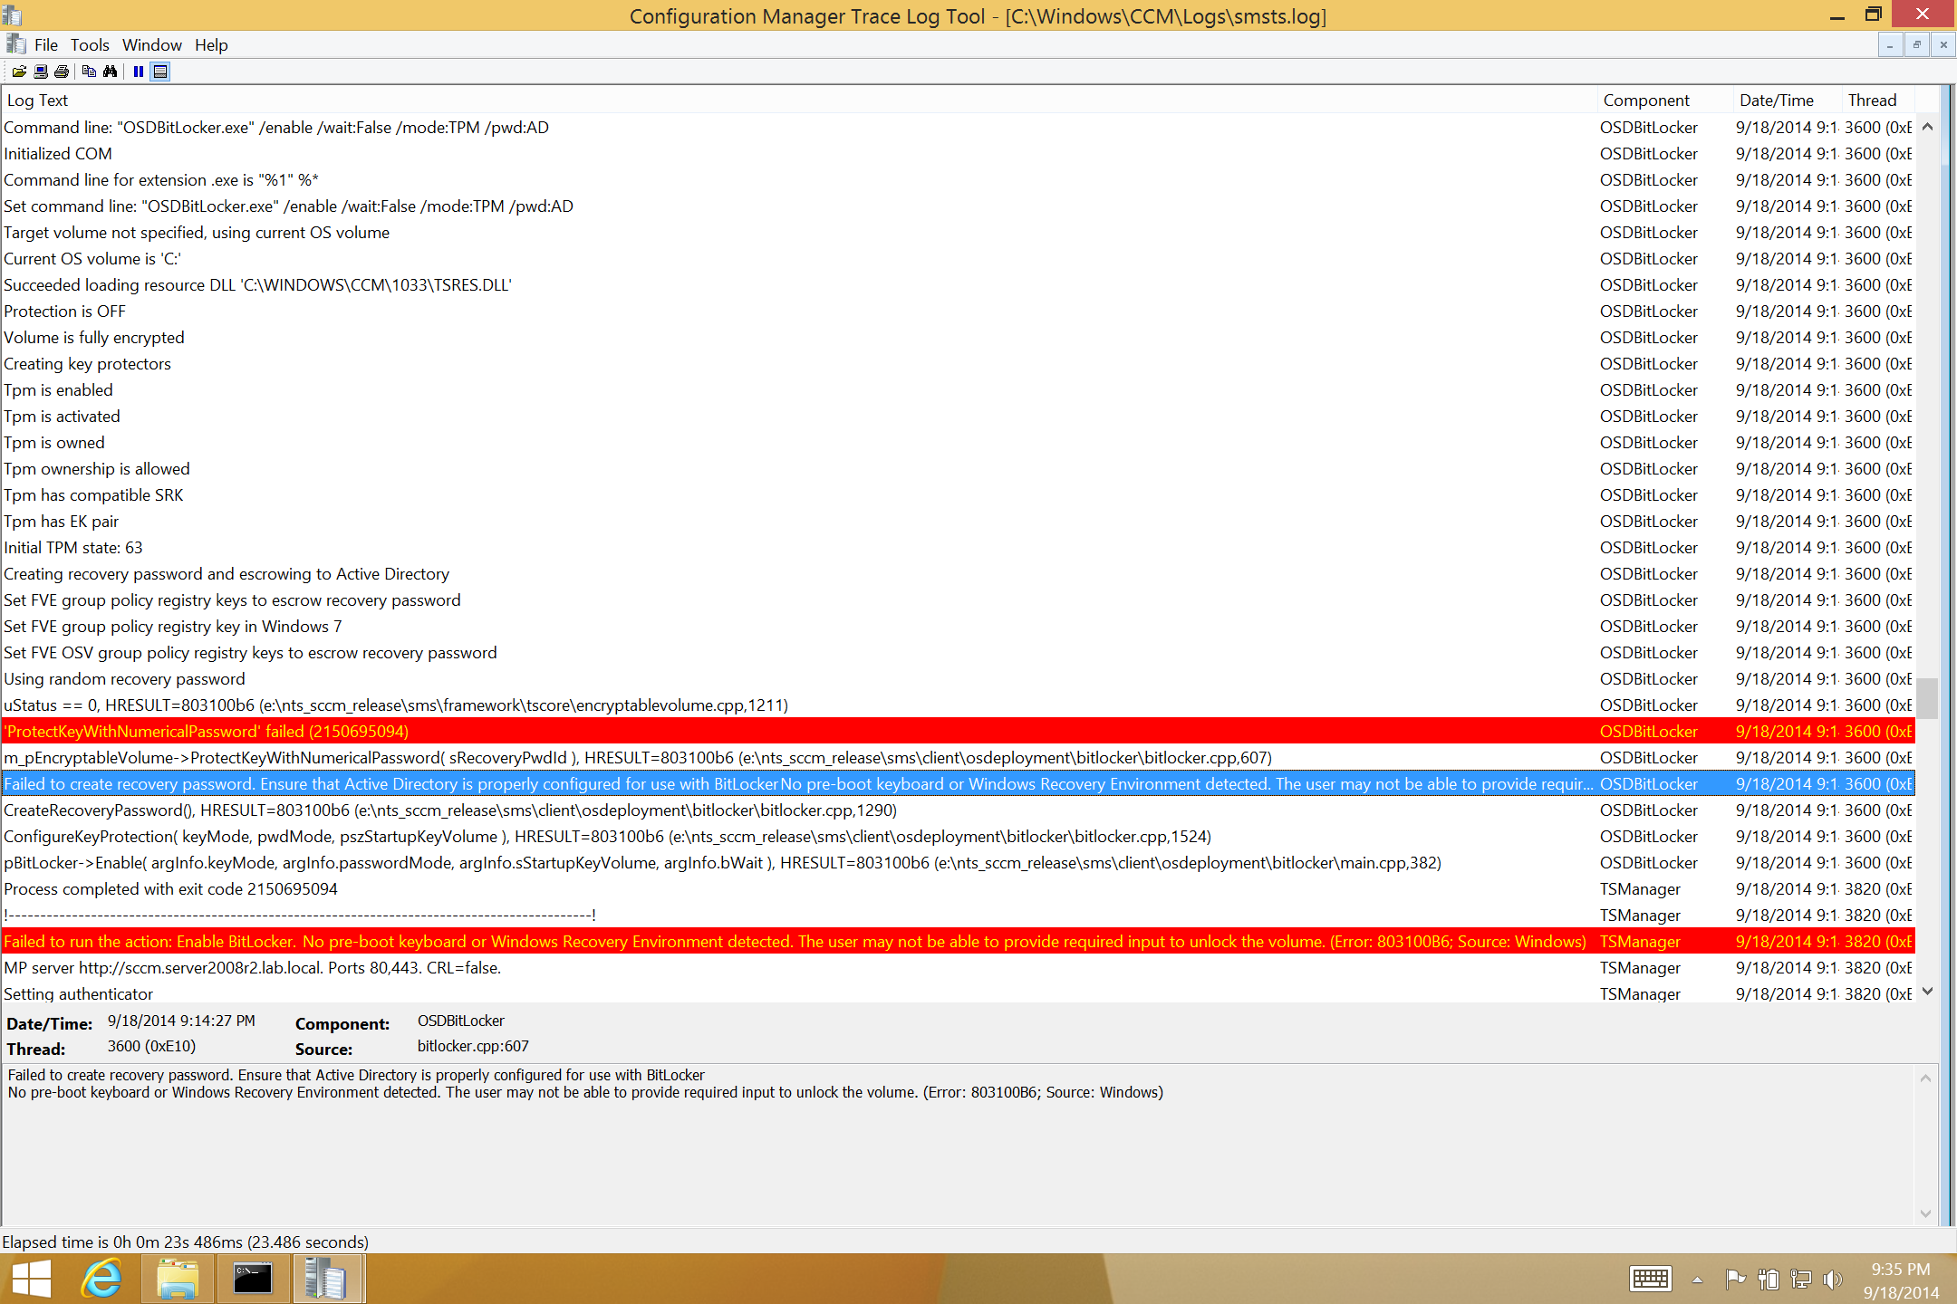Select the 'Volume is fully encrypted' log row
1957x1304 pixels.
958,337
